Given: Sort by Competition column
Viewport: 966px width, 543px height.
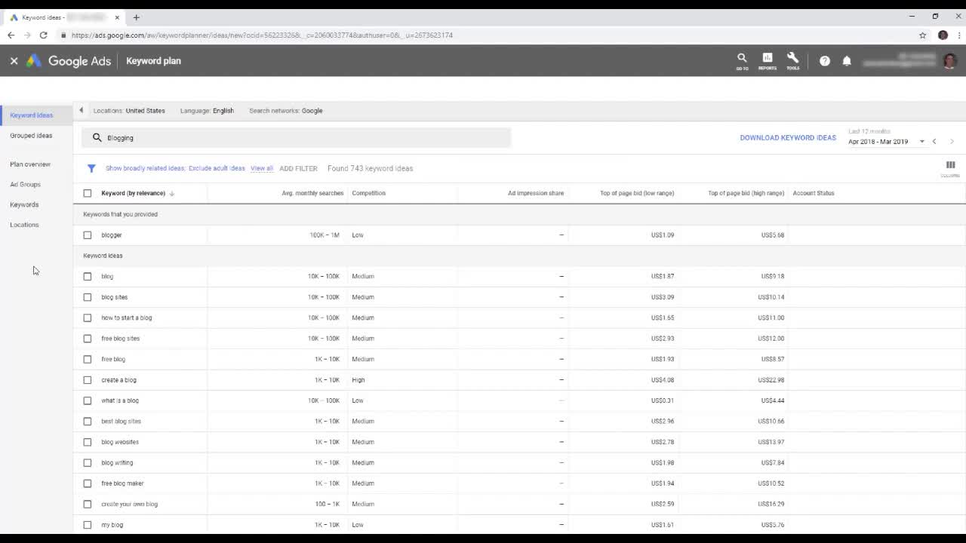Looking at the screenshot, I should (x=368, y=193).
